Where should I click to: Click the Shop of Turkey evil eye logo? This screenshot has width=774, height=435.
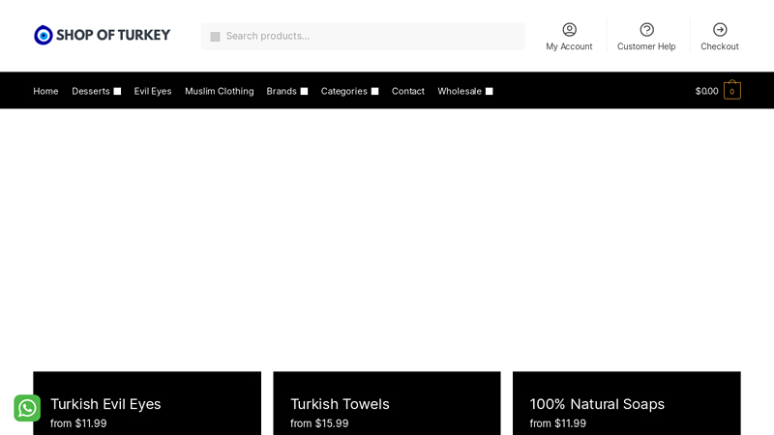tap(44, 35)
